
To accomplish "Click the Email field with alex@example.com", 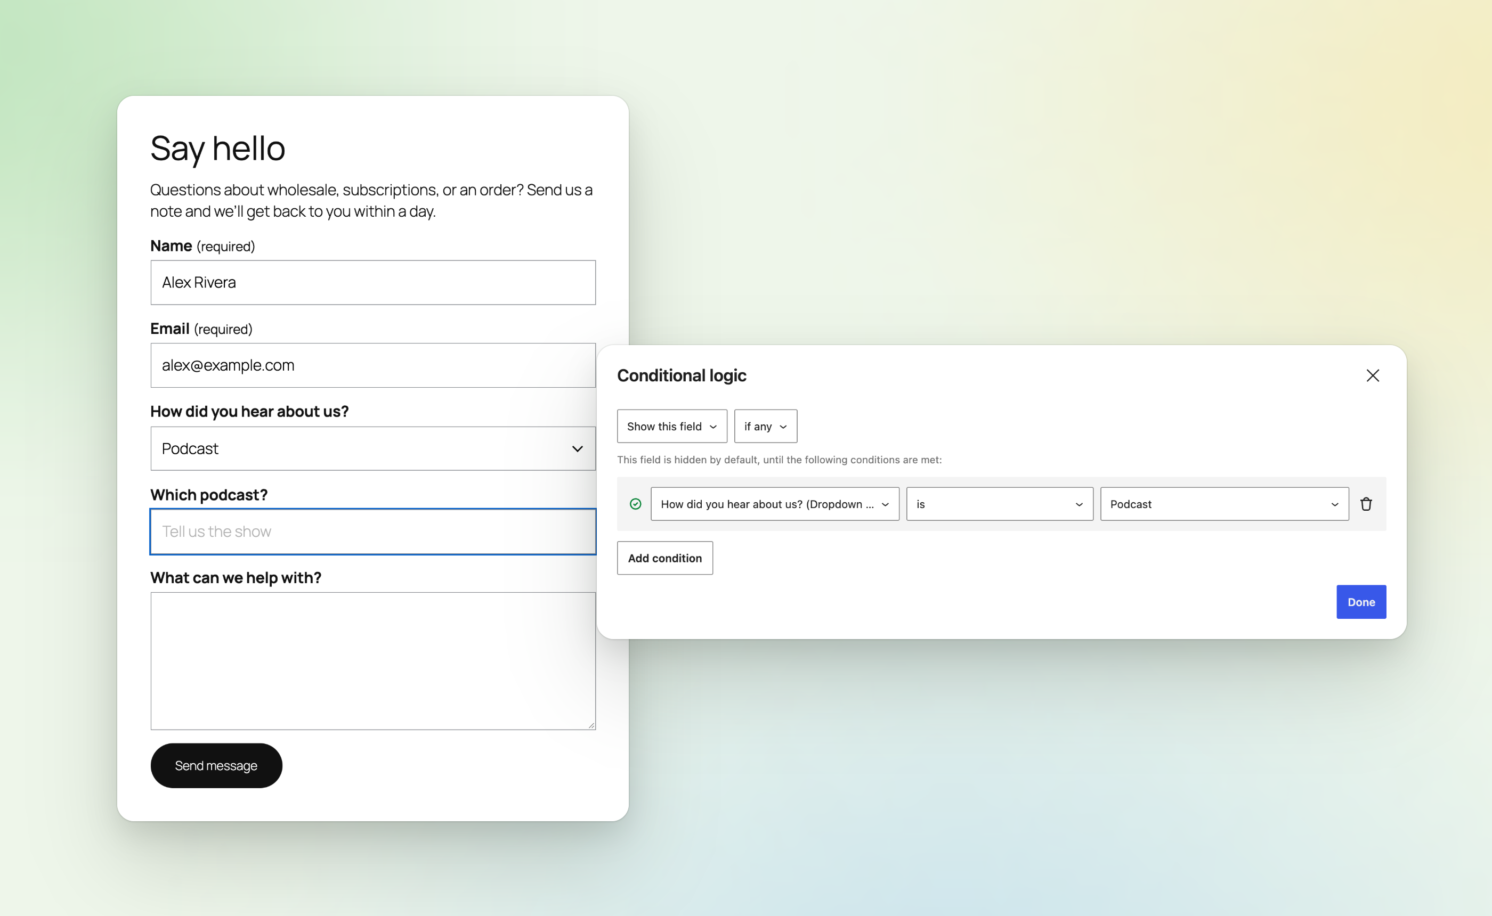I will pos(372,366).
